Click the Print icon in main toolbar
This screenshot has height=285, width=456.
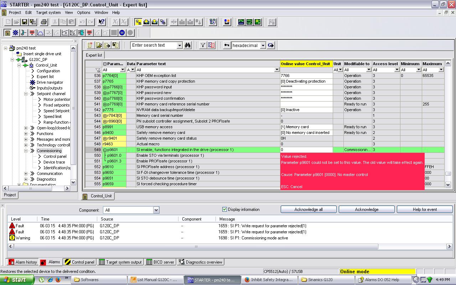point(44,22)
